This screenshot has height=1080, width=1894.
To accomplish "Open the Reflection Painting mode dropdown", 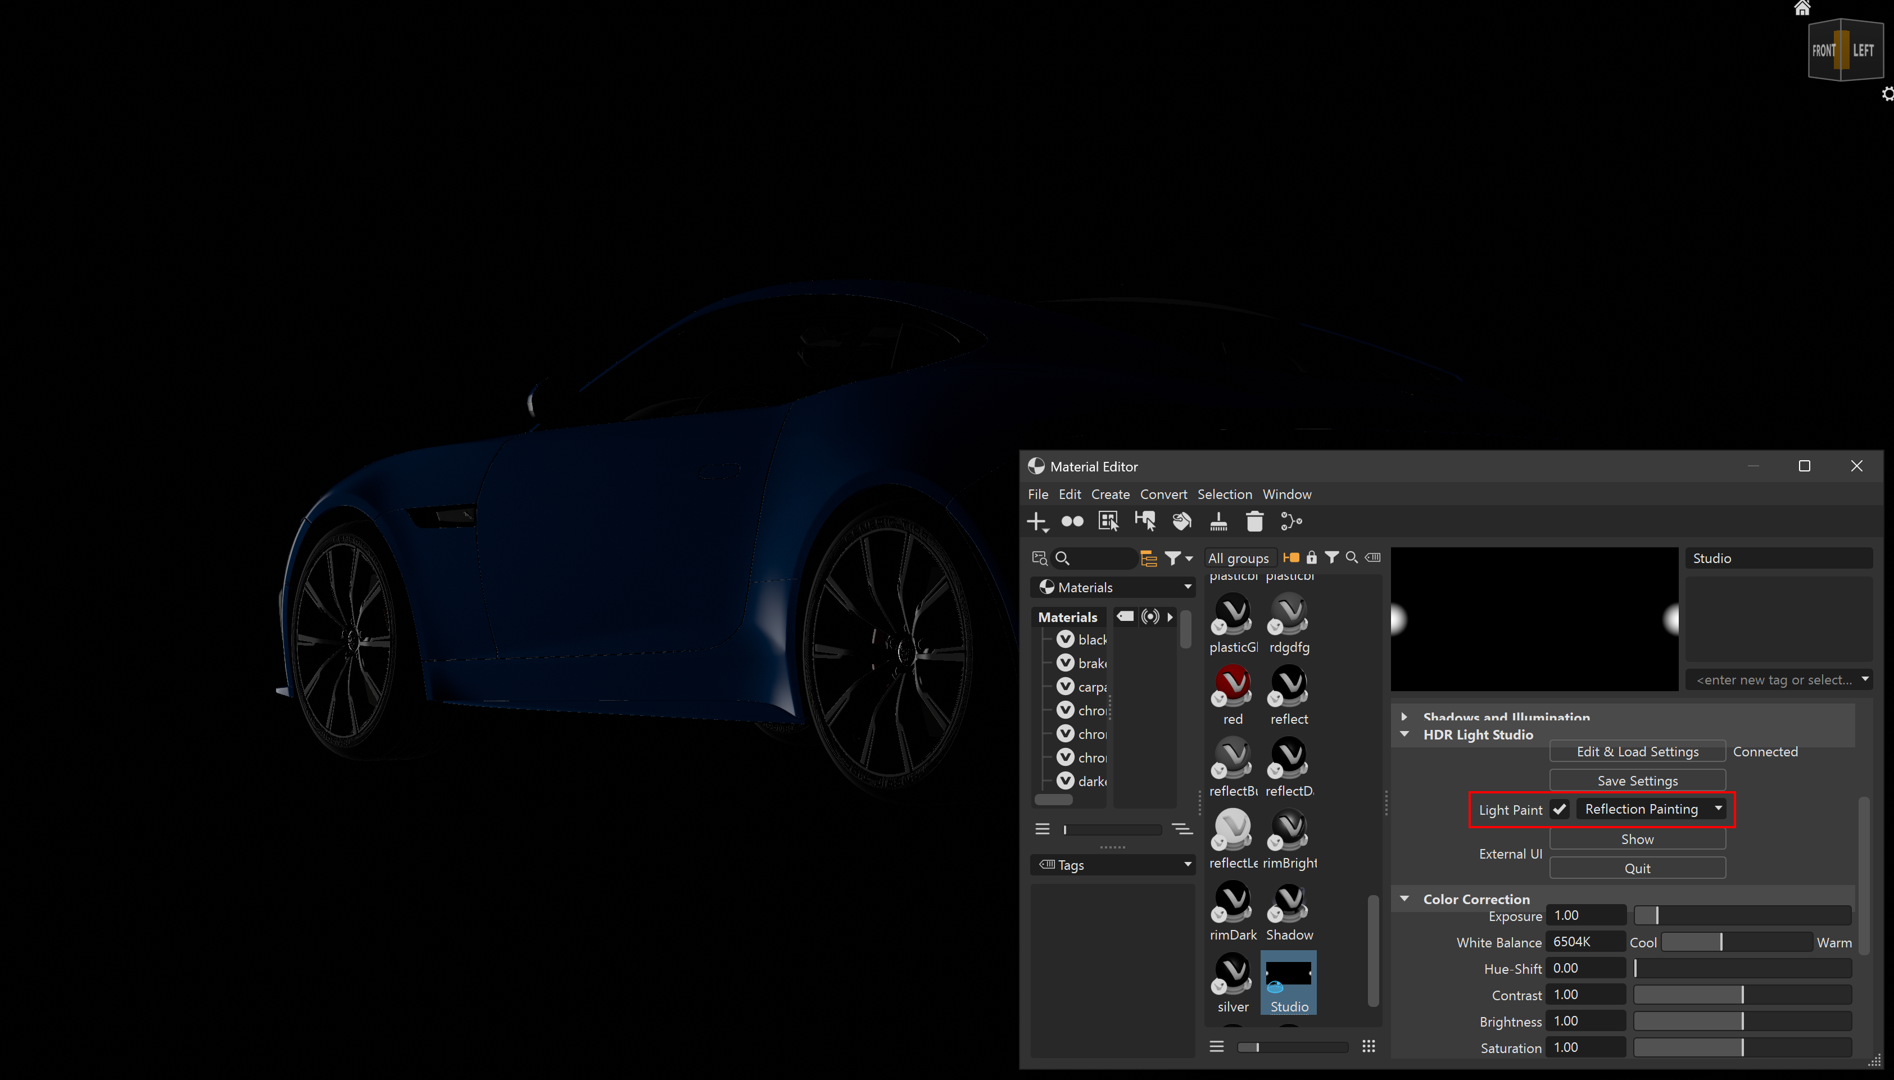I will [x=1652, y=809].
